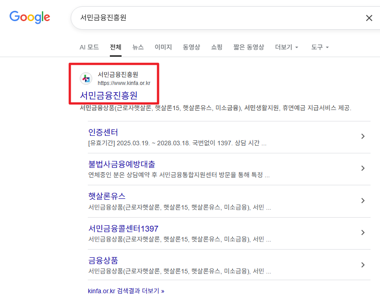Click the chevron for 서민금융콜센터1397 result

(x=363, y=232)
